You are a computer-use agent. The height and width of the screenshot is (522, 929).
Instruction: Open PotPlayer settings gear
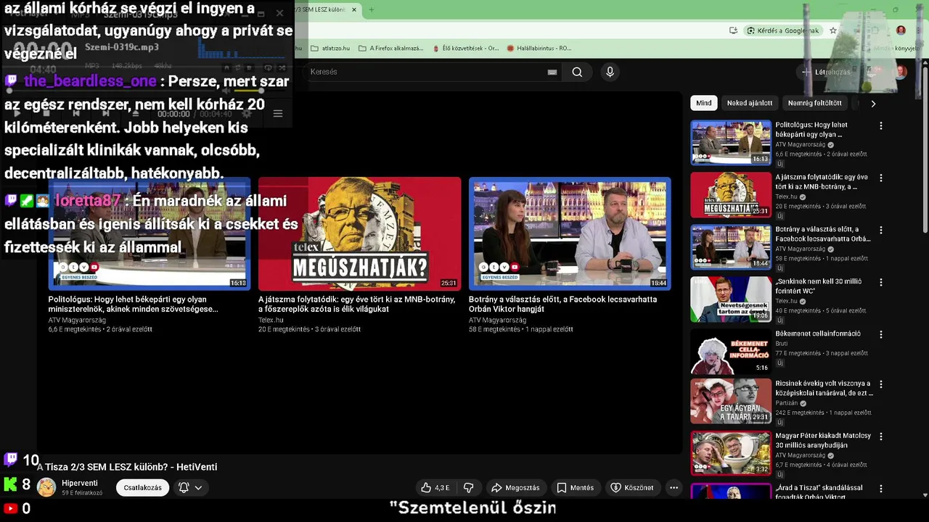tap(247, 114)
